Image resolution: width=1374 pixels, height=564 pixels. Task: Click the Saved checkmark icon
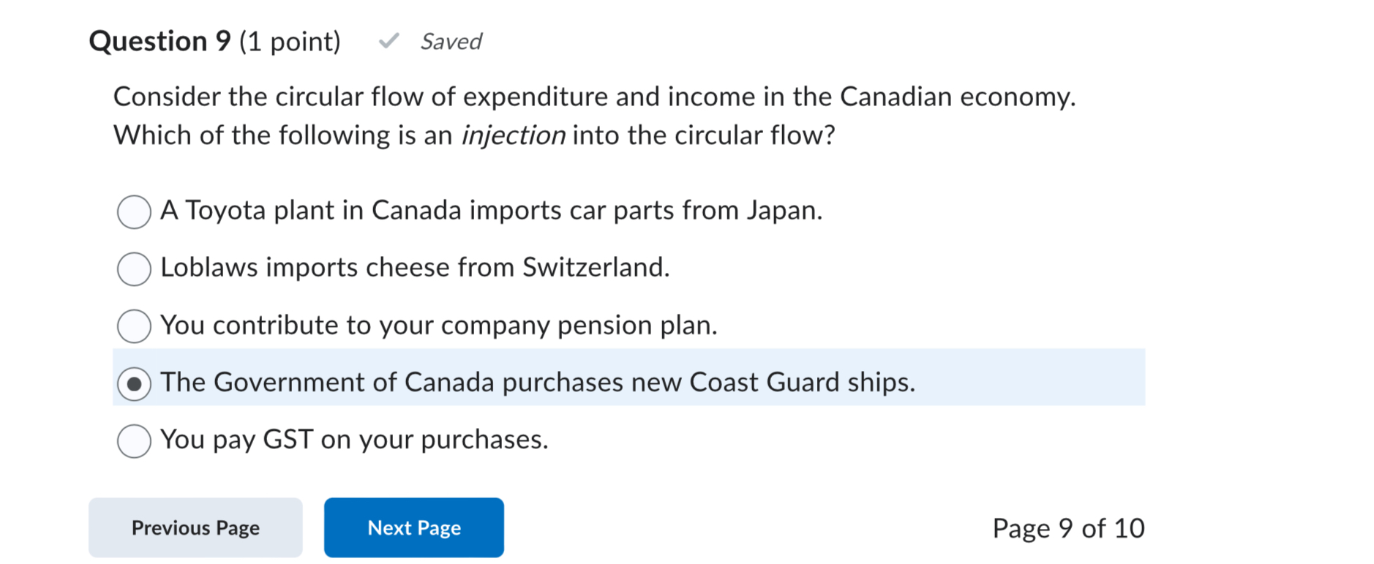coord(388,42)
